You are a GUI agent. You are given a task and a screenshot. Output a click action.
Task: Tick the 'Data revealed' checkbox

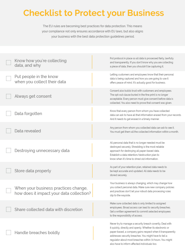[x=8, y=131]
